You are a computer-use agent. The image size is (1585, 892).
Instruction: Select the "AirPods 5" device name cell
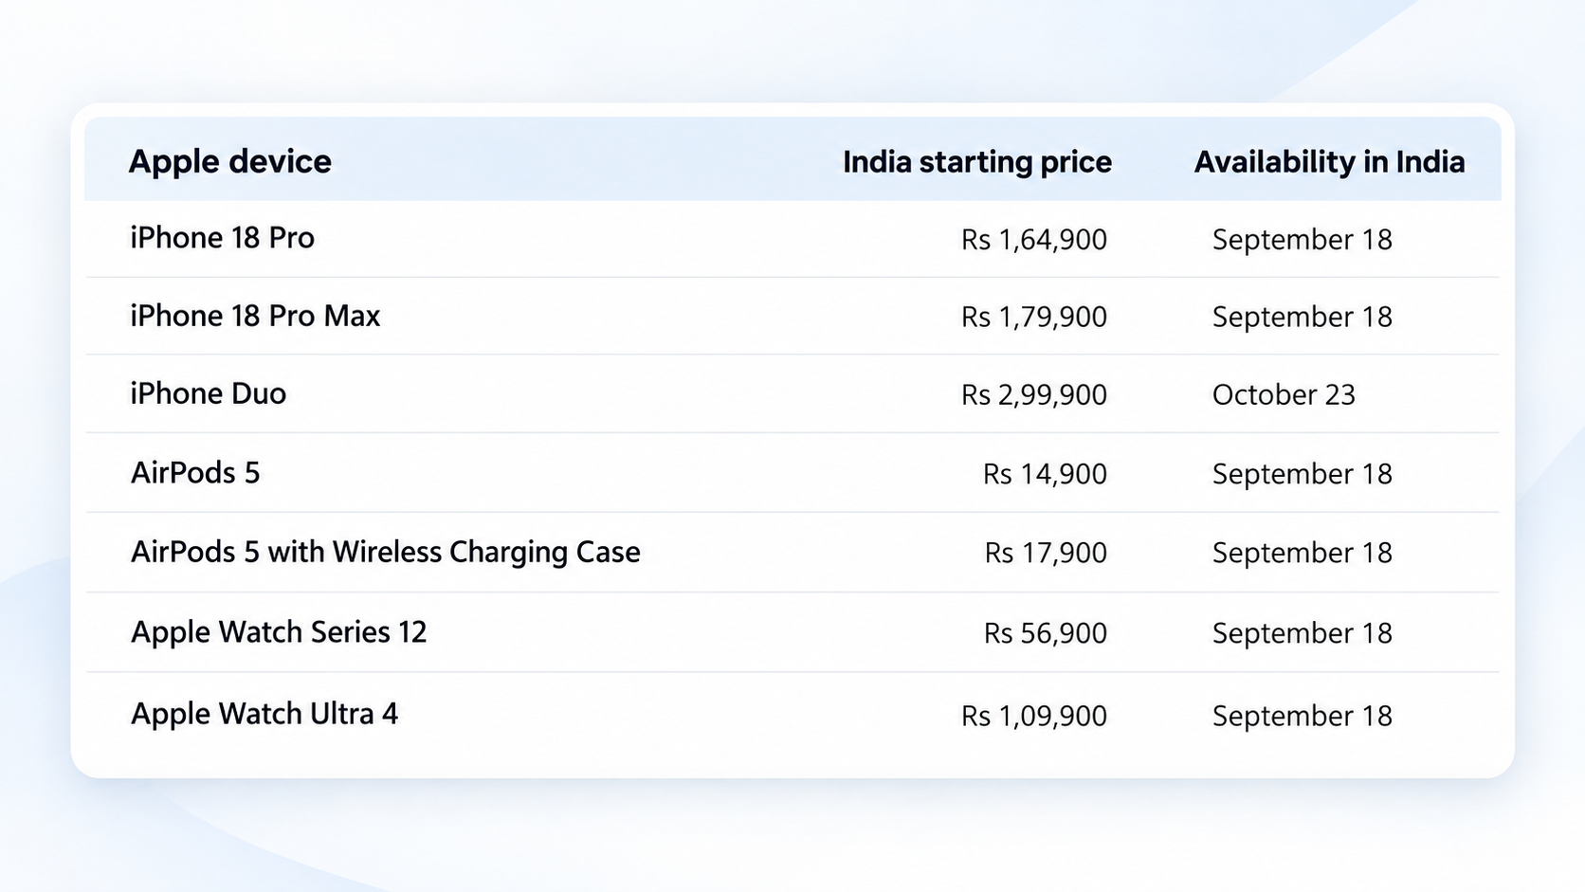[195, 472]
